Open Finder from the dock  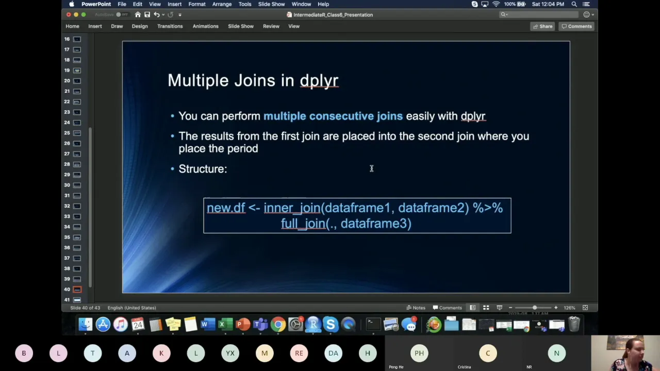coord(86,324)
